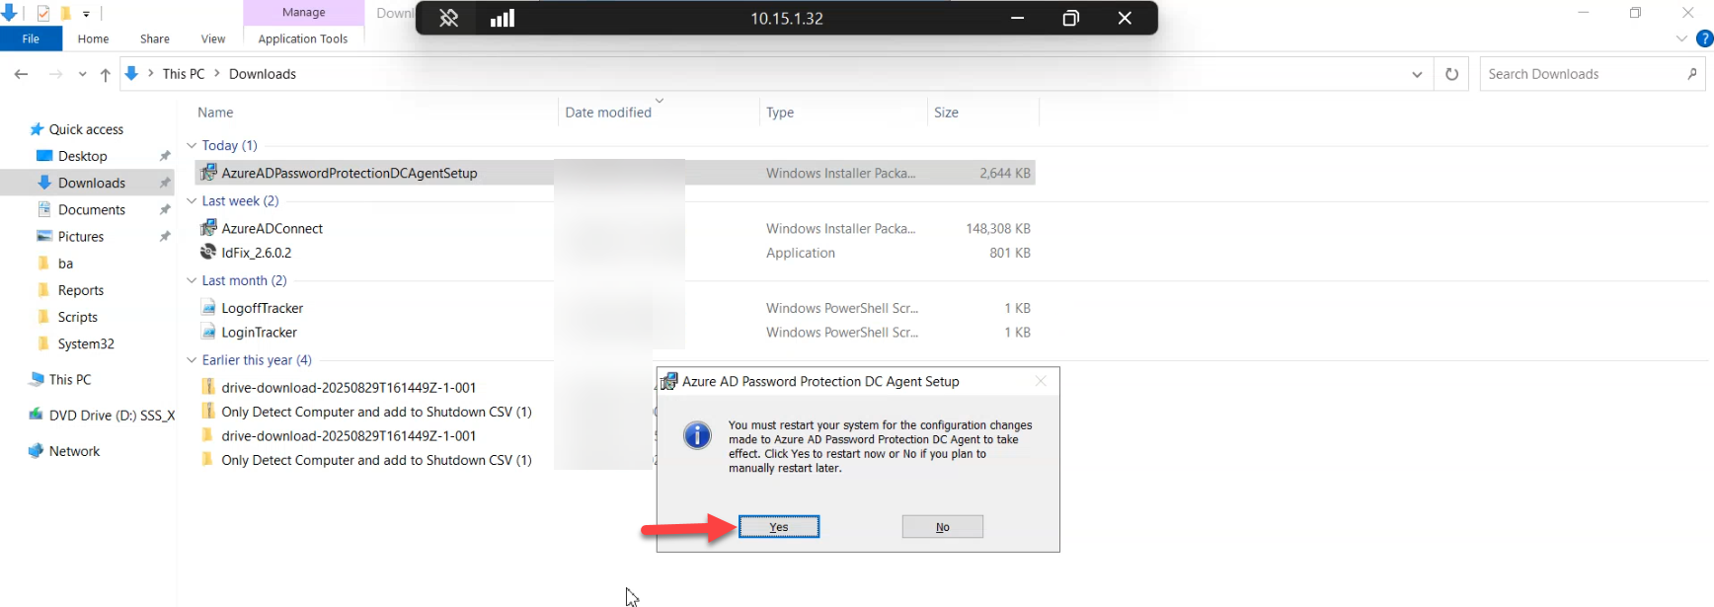Collapse the Earlier this year (4) group
Screen dimensions: 1714x607
[x=192, y=360]
